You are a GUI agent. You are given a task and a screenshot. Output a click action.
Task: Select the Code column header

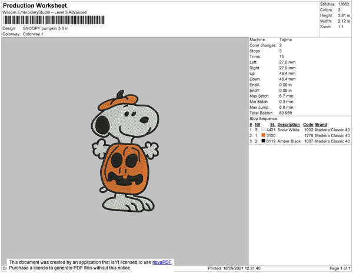(x=308, y=125)
